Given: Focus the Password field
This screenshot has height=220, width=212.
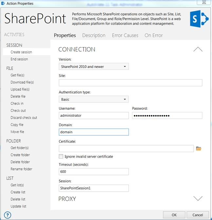Looking at the screenshot, I should (167, 115).
